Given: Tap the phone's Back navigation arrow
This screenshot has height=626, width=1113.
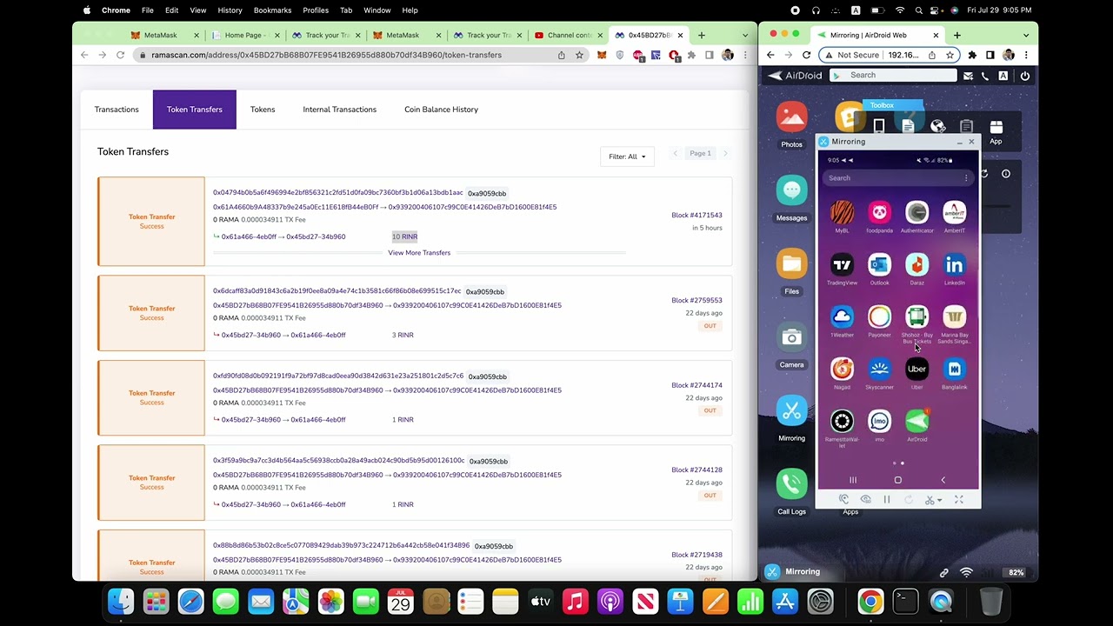Looking at the screenshot, I should point(943,480).
